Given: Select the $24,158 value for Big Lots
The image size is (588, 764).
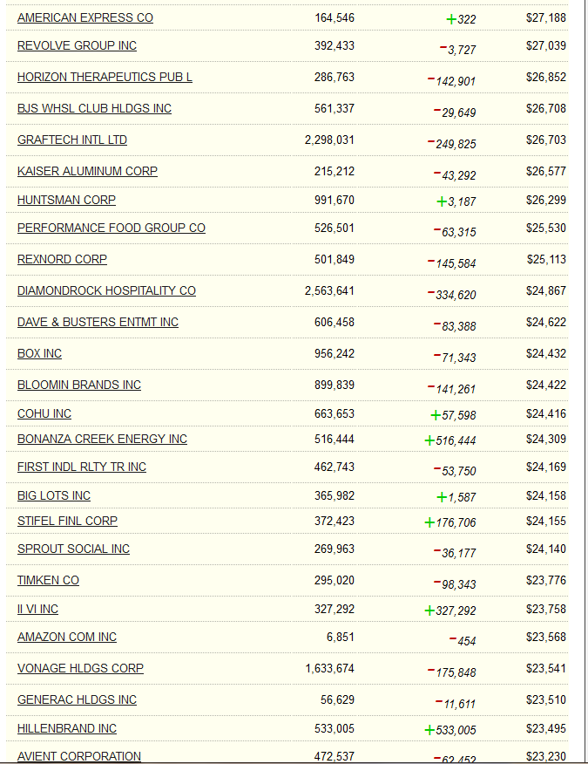Looking at the screenshot, I should tap(546, 496).
